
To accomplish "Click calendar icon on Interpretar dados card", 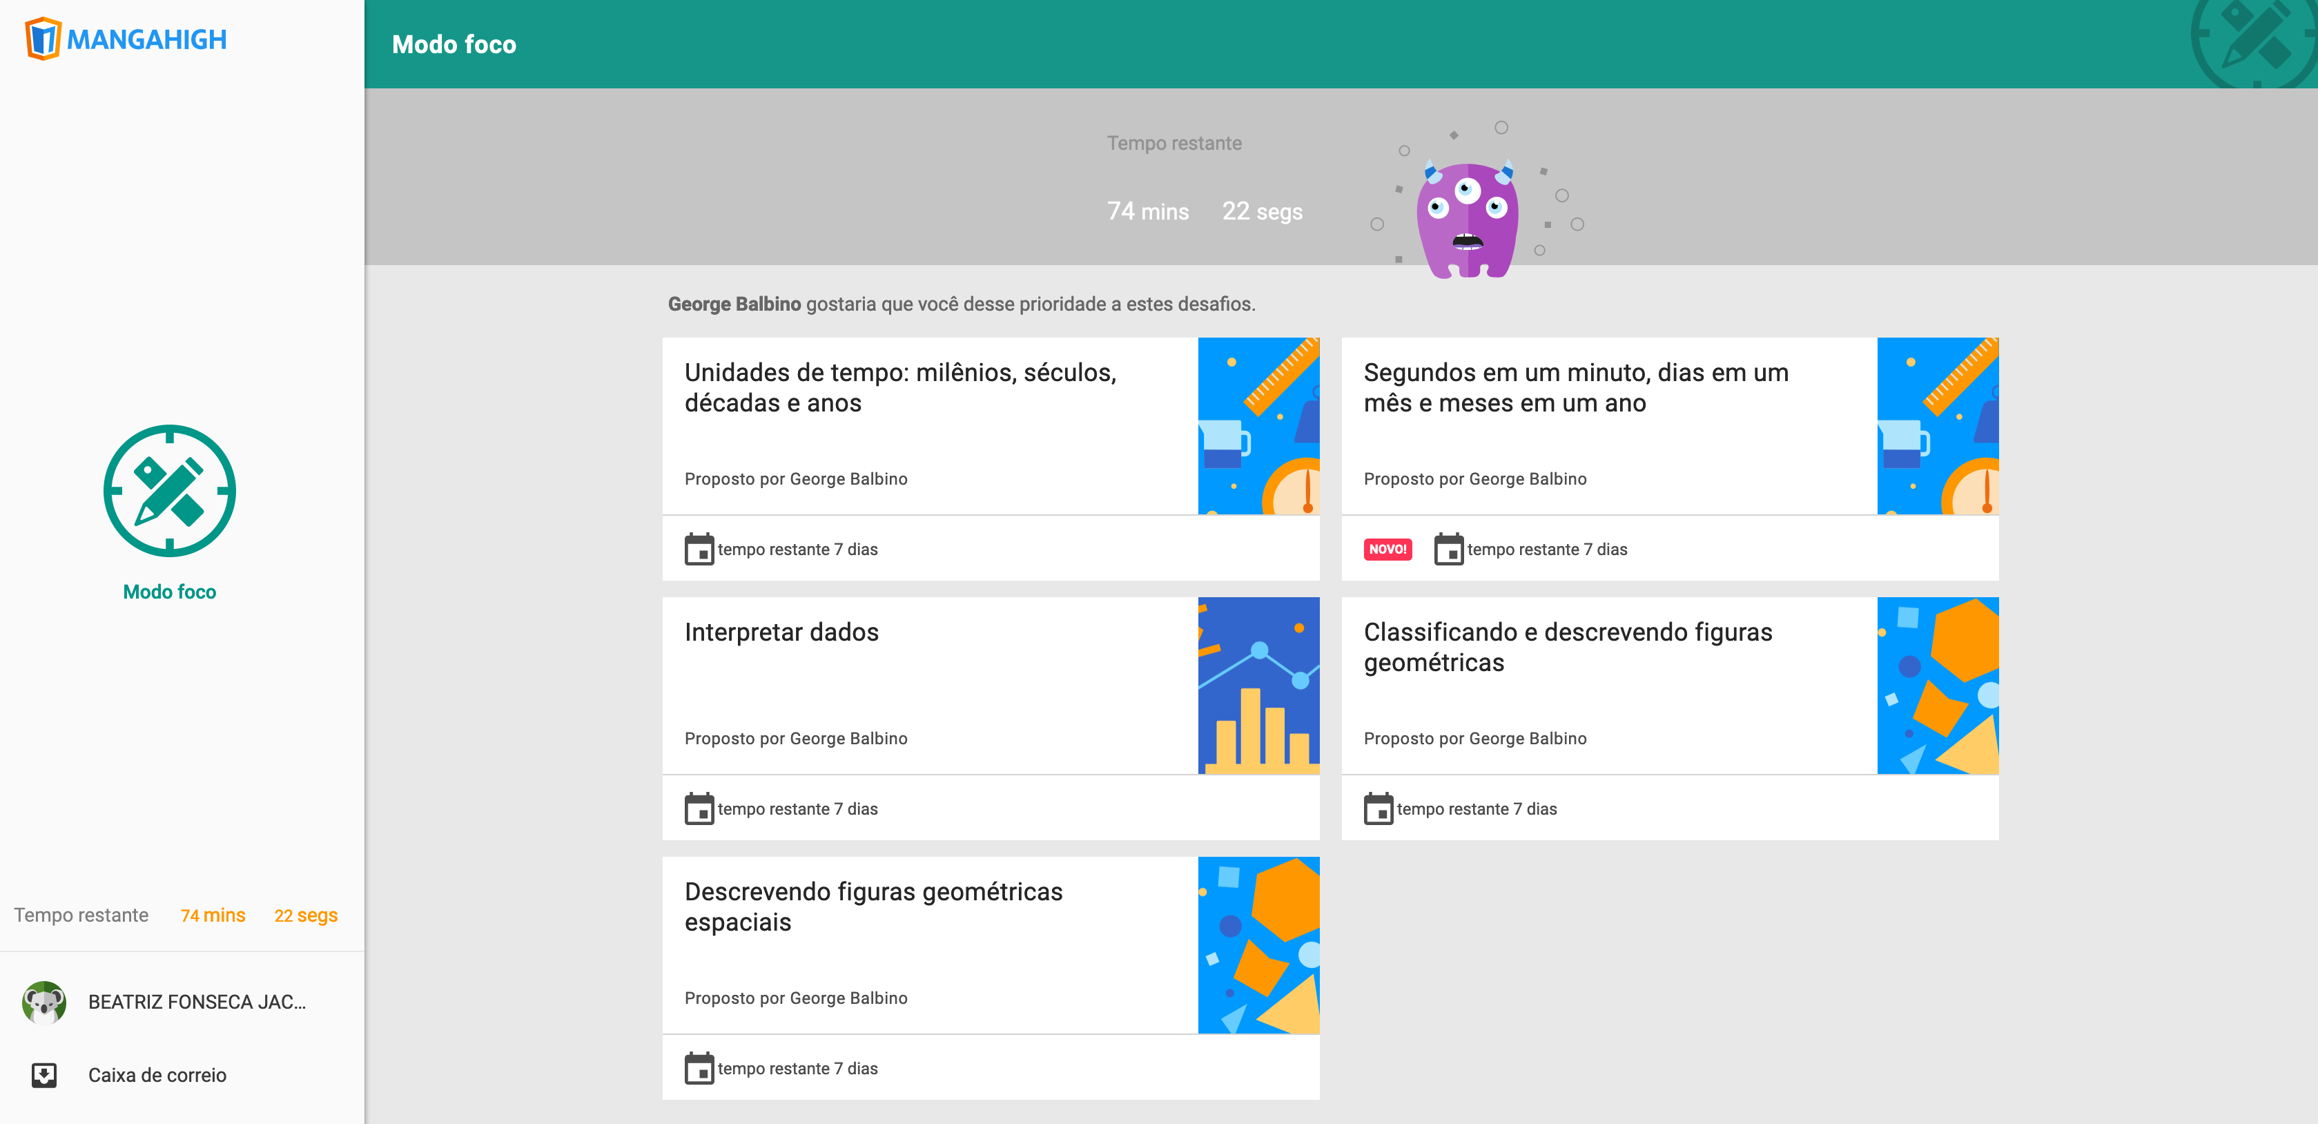I will pos(699,808).
